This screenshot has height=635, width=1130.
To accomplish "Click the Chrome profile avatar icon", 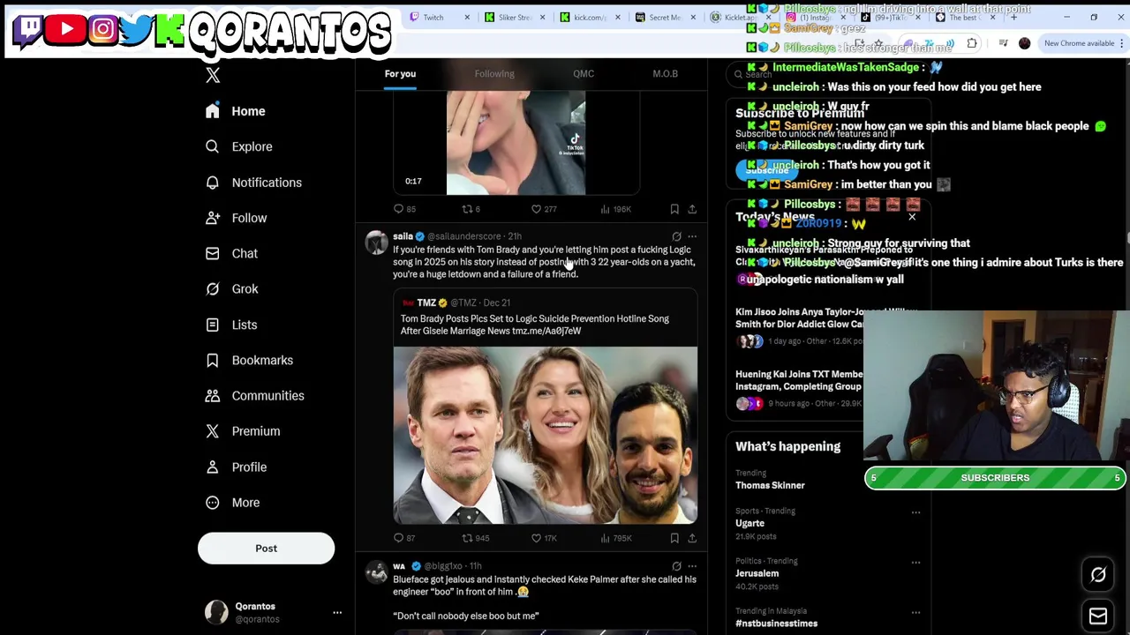I will point(1024,43).
